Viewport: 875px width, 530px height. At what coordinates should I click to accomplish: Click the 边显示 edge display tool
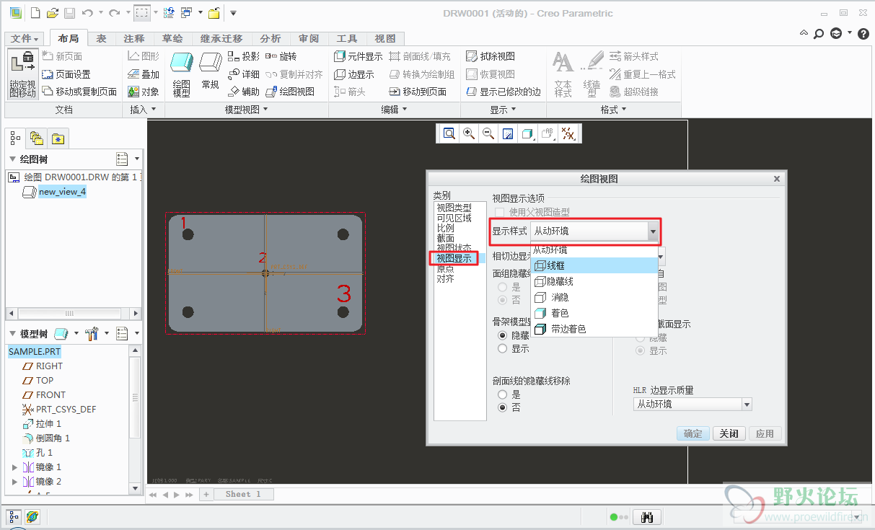point(354,74)
